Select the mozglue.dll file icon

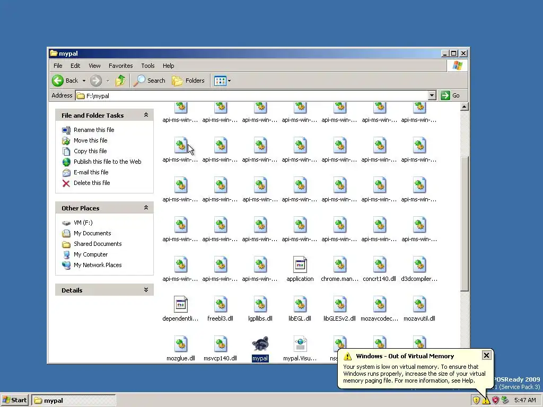click(180, 344)
